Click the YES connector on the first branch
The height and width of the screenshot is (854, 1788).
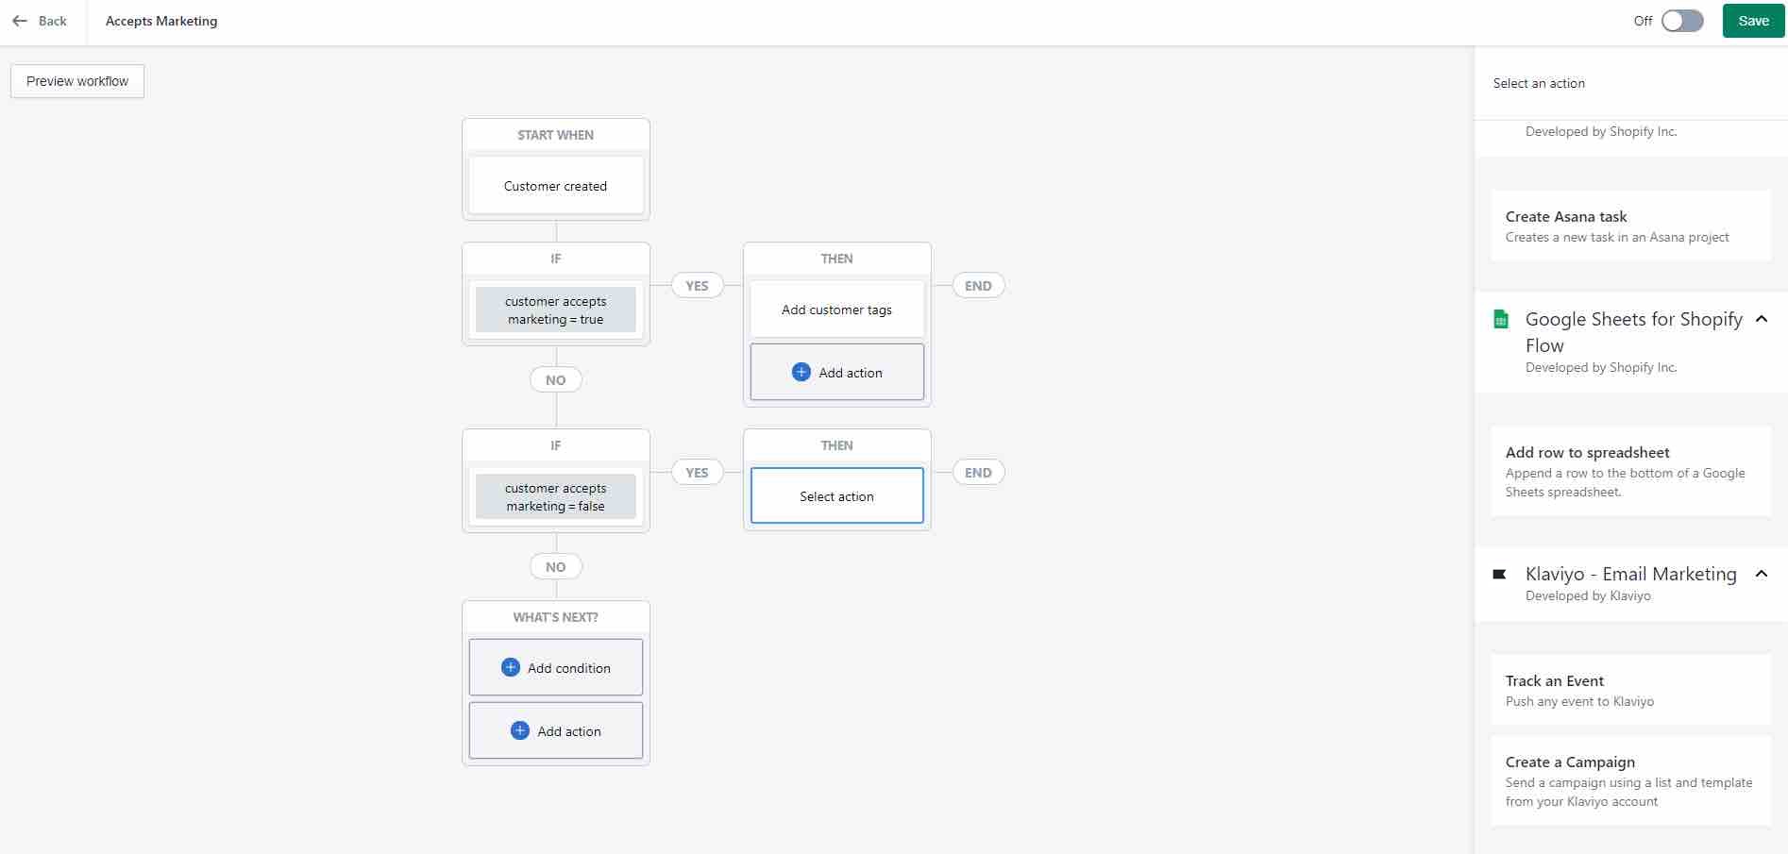tap(697, 285)
